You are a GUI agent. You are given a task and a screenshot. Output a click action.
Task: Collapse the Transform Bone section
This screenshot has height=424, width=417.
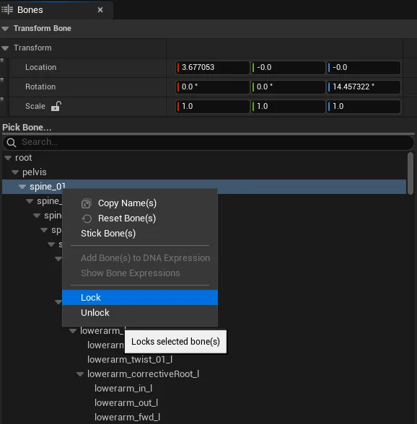5,28
